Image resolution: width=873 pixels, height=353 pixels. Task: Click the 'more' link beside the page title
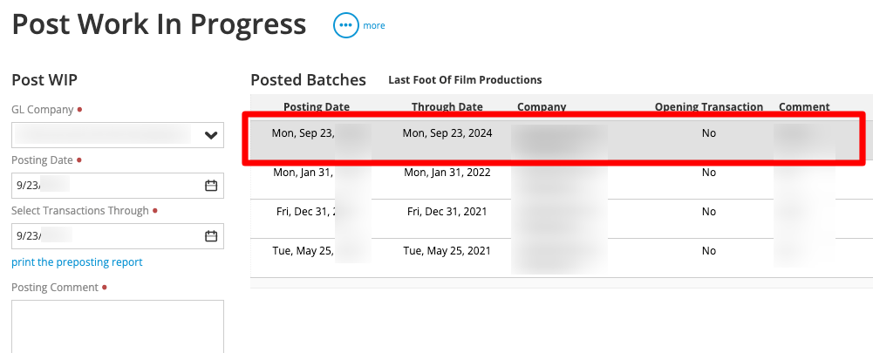coord(373,25)
